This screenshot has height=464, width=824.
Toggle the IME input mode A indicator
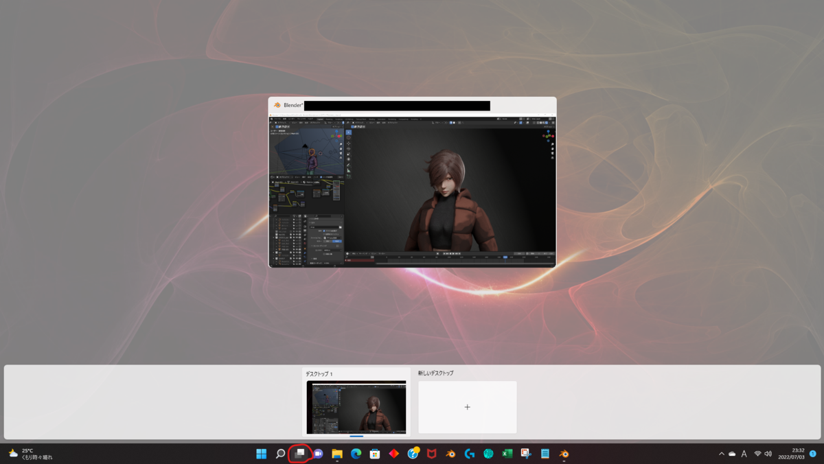pyautogui.click(x=744, y=454)
